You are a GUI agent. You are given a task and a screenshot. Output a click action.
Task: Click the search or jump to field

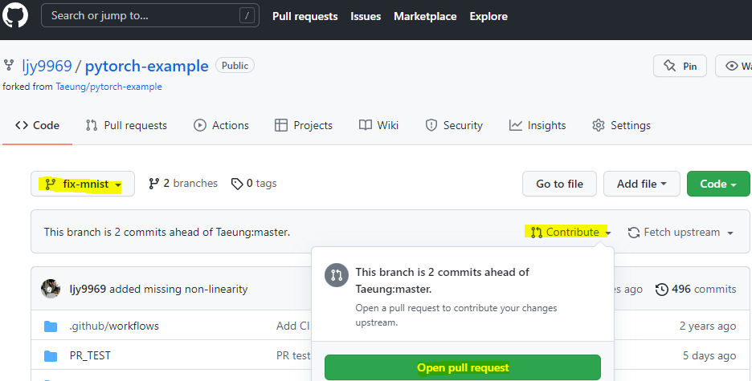point(150,15)
